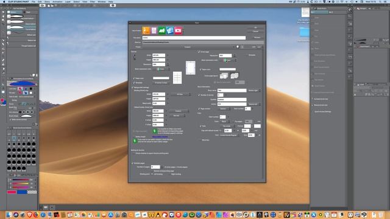Open the File menu
Viewport: 390px width, 219px height.
coord(34,1)
